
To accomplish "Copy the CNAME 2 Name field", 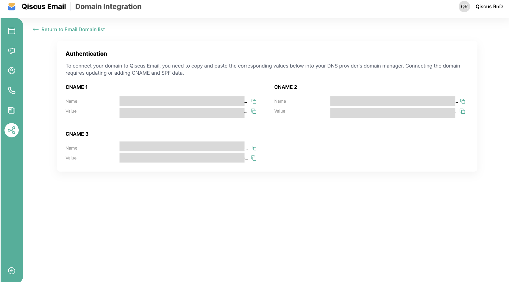I will click(463, 101).
